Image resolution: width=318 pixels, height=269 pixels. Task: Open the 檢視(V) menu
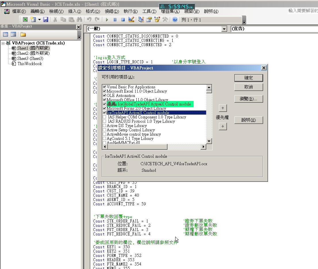click(x=56, y=11)
